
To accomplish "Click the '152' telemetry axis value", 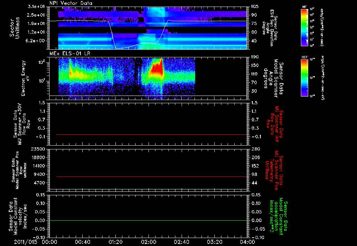I will click(x=255, y=166).
